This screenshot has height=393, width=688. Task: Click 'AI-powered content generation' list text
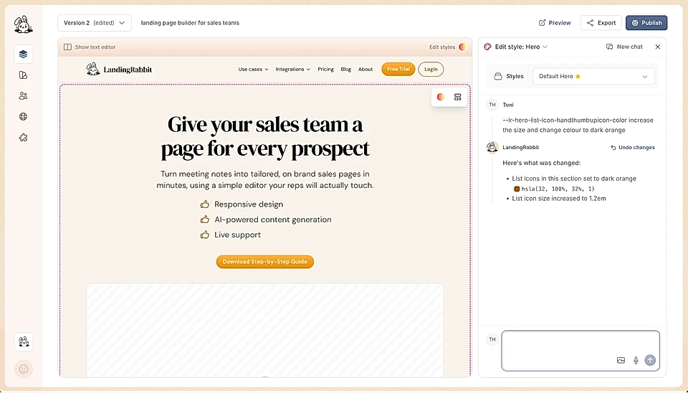pos(273,219)
